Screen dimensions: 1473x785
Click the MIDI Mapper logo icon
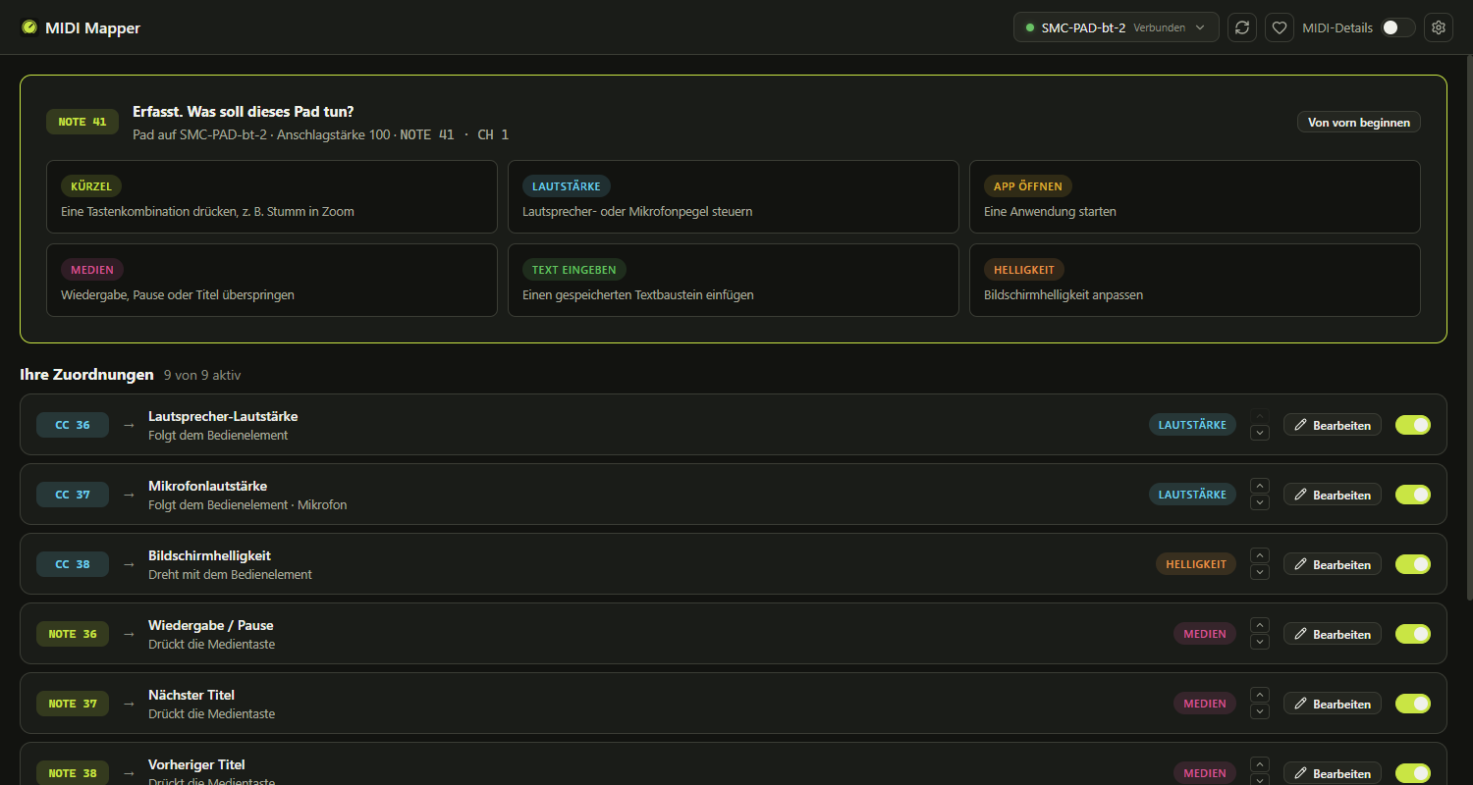click(x=29, y=27)
